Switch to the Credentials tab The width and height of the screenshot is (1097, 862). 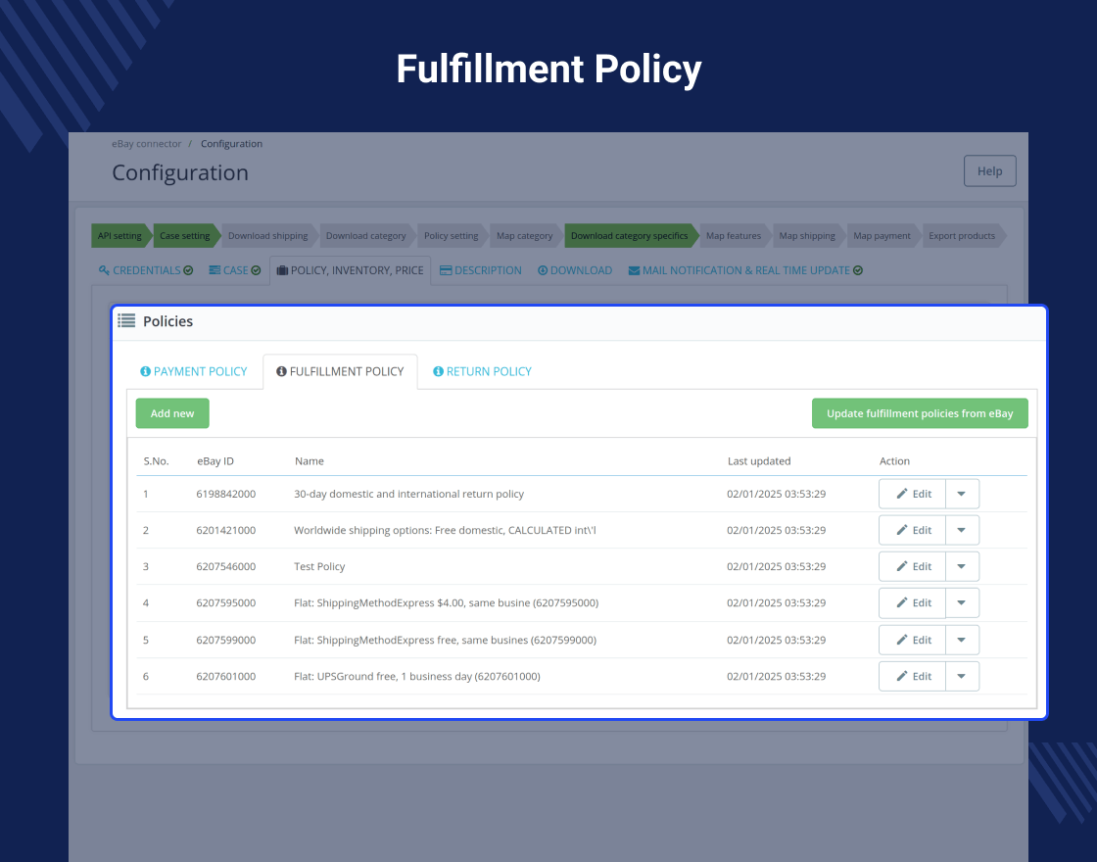click(146, 270)
